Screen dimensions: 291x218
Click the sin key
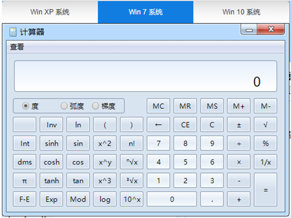[x=78, y=143]
